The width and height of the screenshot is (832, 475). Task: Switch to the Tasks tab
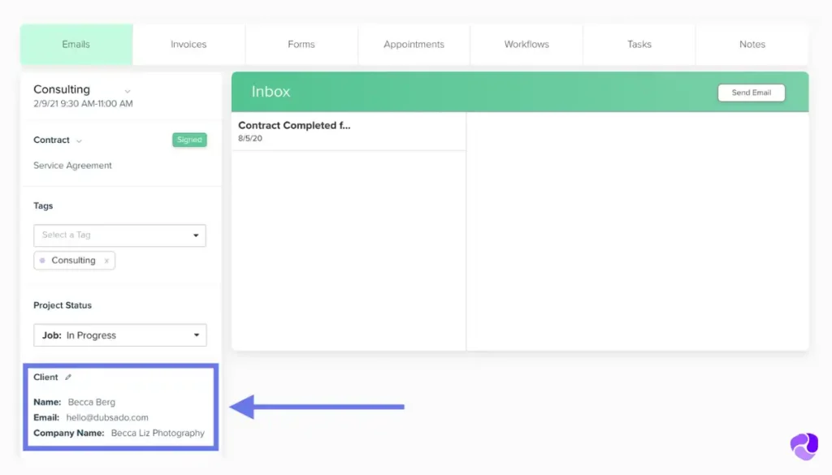pyautogui.click(x=639, y=45)
